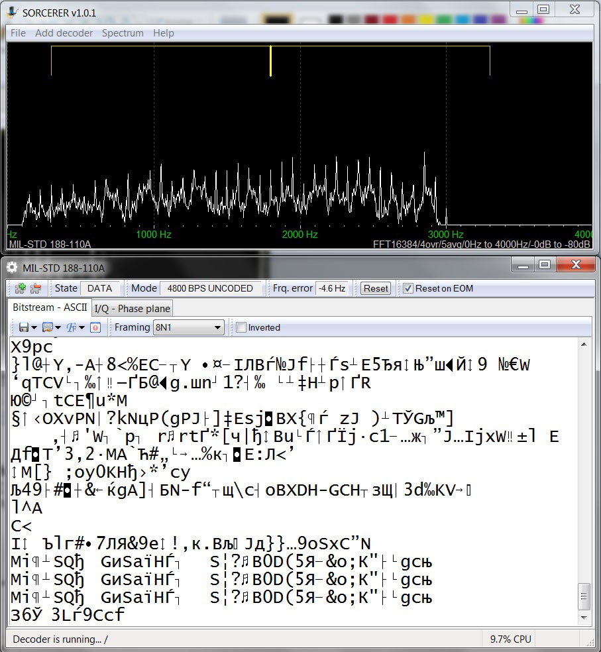Click the decoded line '36Ў 3LЃ9Ccf'
The width and height of the screenshot is (601, 652).
pyautogui.click(x=68, y=615)
